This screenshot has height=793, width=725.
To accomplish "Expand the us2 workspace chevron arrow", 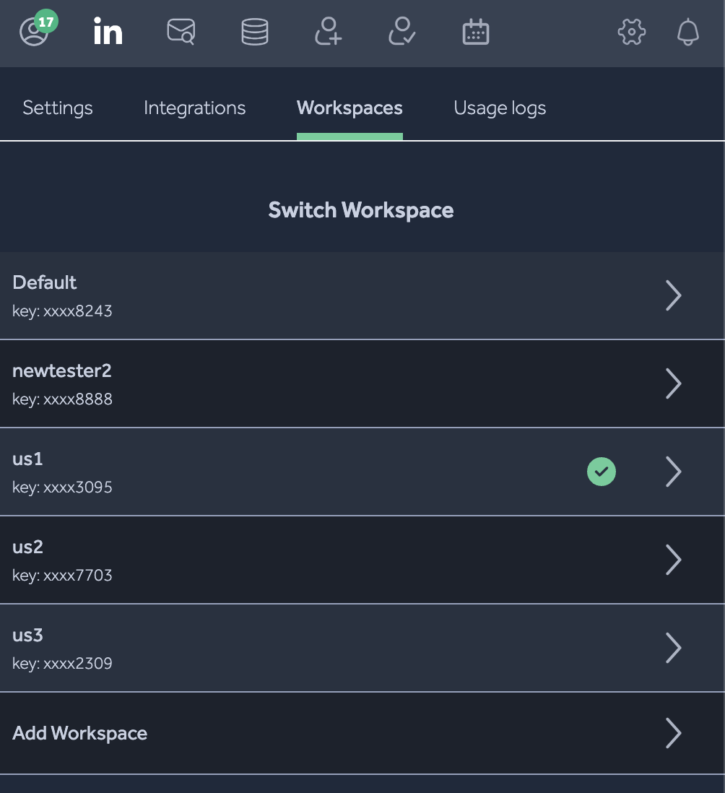I will pyautogui.click(x=673, y=560).
